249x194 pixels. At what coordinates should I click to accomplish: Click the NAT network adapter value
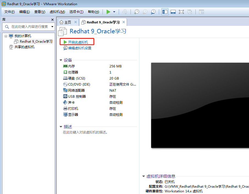click(113, 91)
